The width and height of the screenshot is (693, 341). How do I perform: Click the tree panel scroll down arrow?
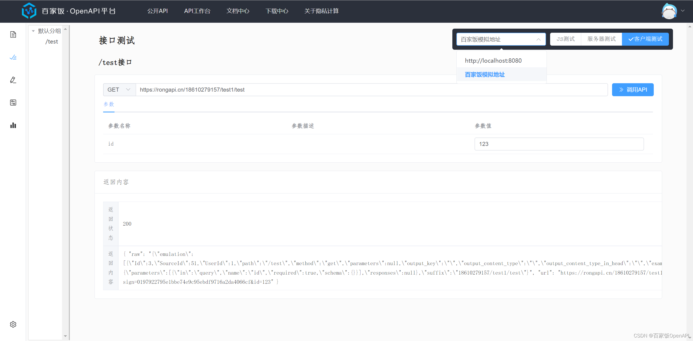click(66, 336)
